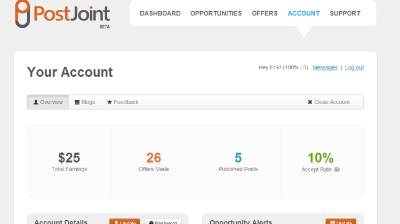Click the X icon beside Close Account
The image size is (400, 224).
coord(310,102)
